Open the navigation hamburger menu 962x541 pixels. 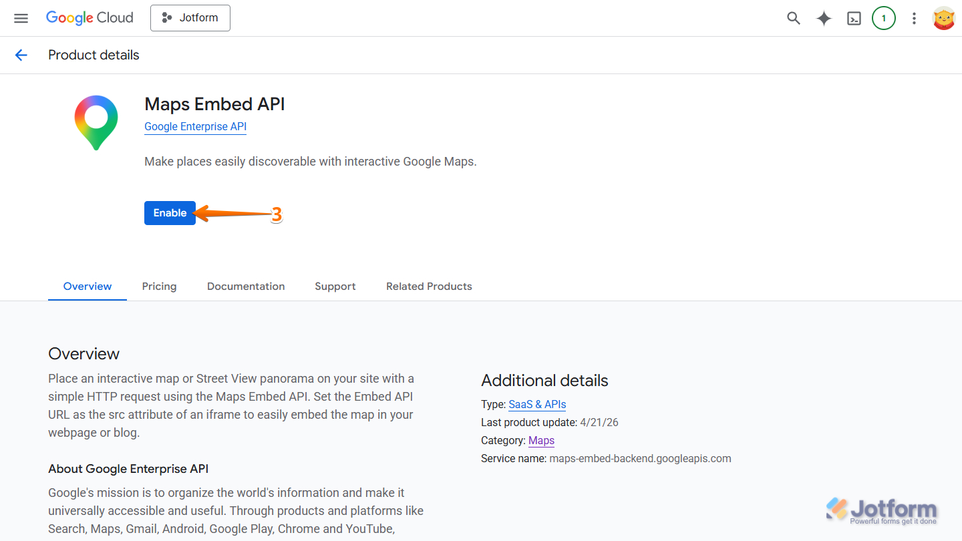21,18
